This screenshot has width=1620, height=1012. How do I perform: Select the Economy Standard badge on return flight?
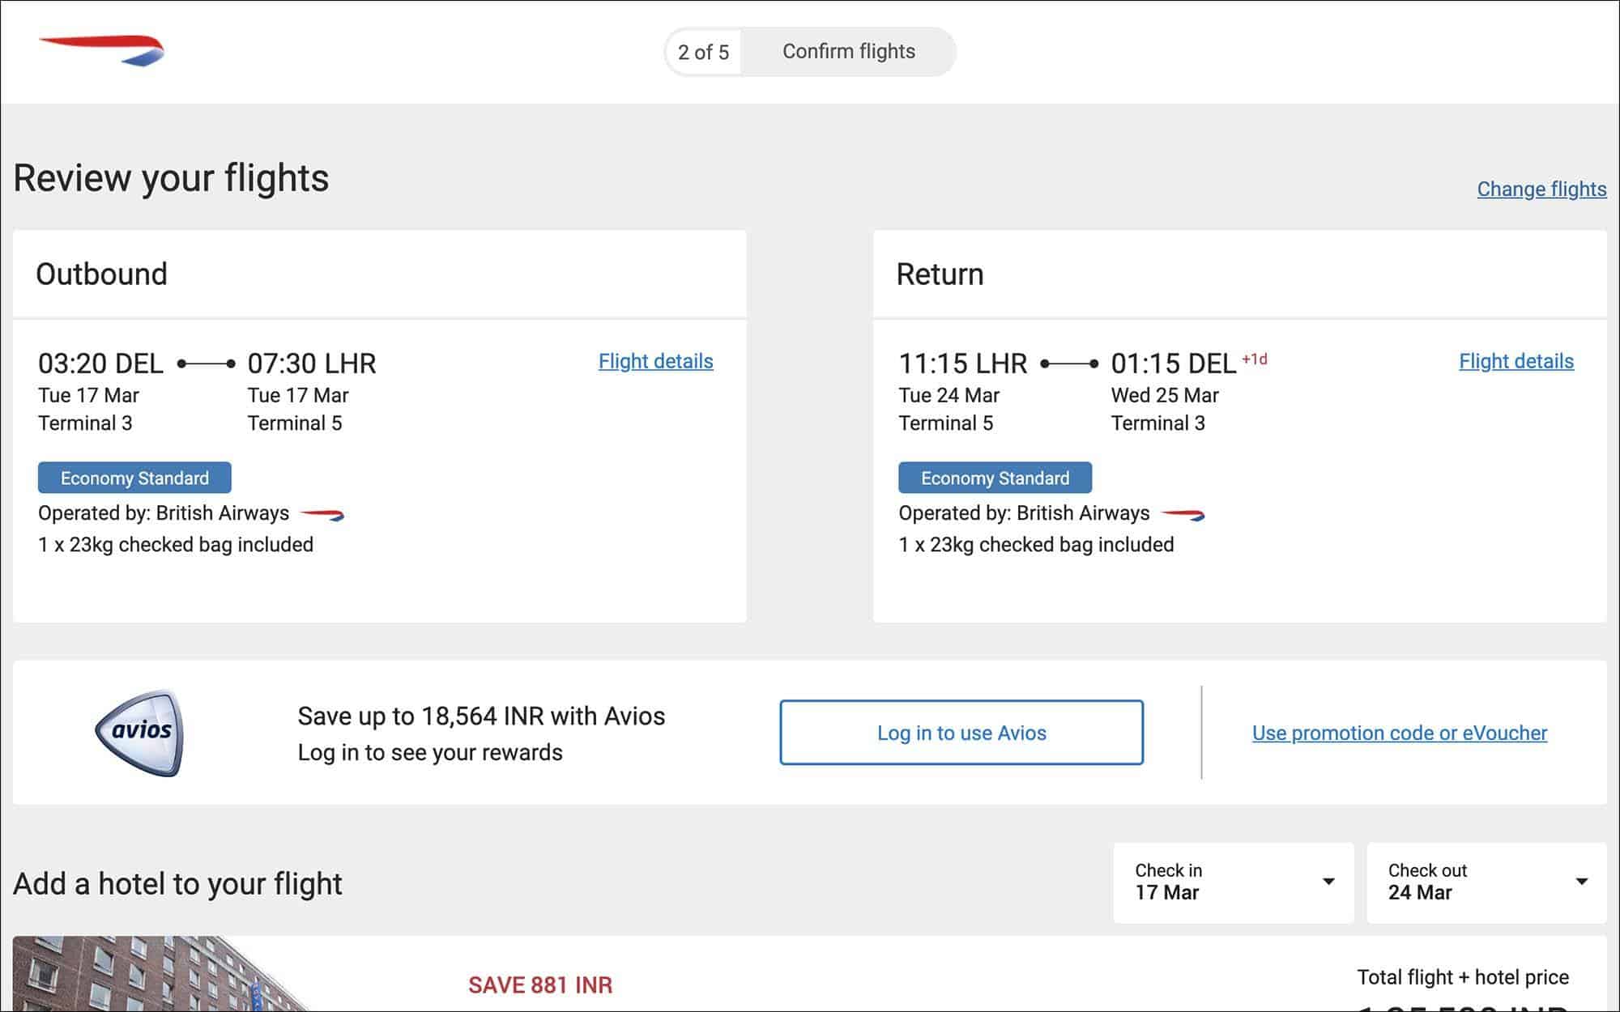click(995, 478)
